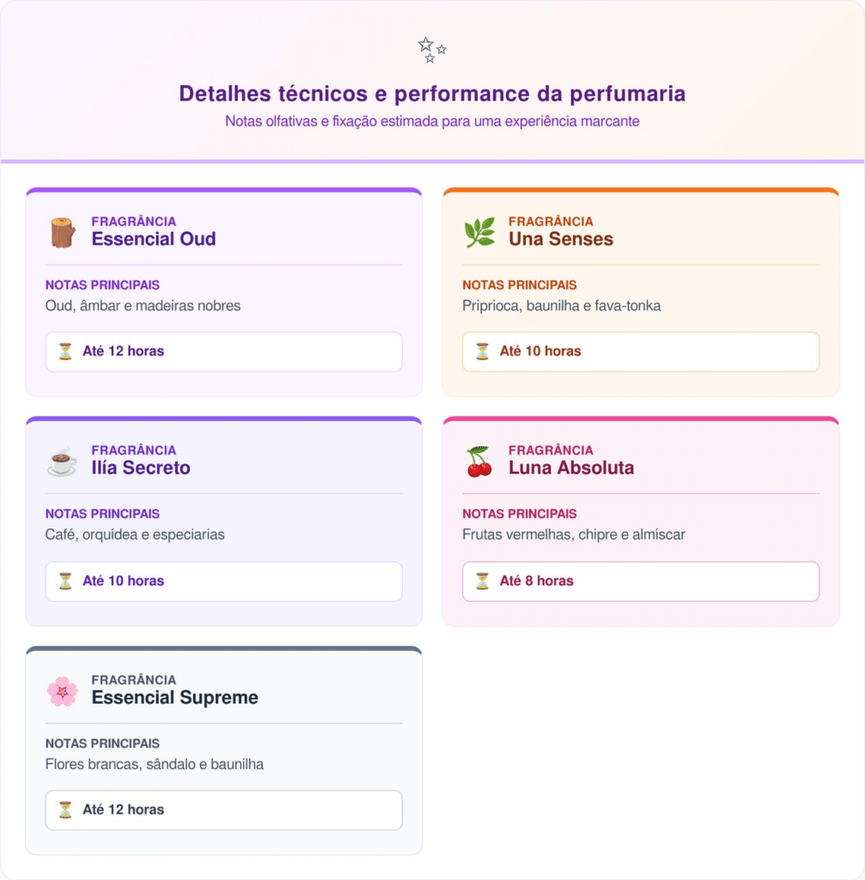Open the Essencial Supreme fragrance name
This screenshot has height=880, width=865.
(175, 698)
